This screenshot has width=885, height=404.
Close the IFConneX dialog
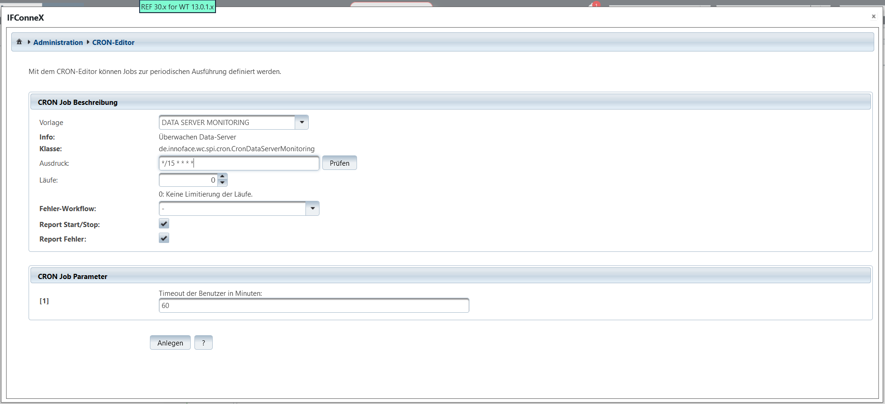(x=873, y=16)
